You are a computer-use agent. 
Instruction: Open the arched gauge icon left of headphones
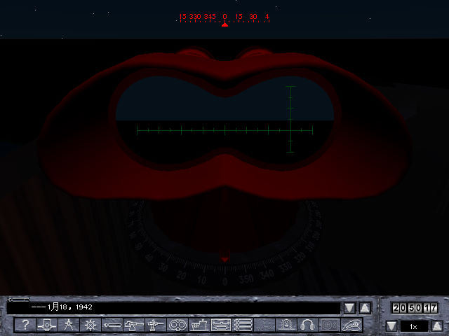[x=286, y=325]
